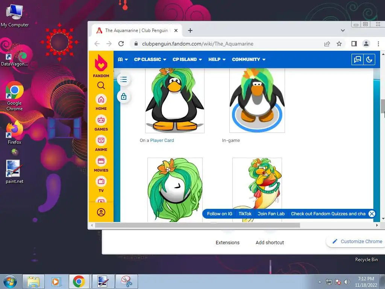Expand the CP CLASSIC menu
The image size is (385, 289).
point(150,59)
